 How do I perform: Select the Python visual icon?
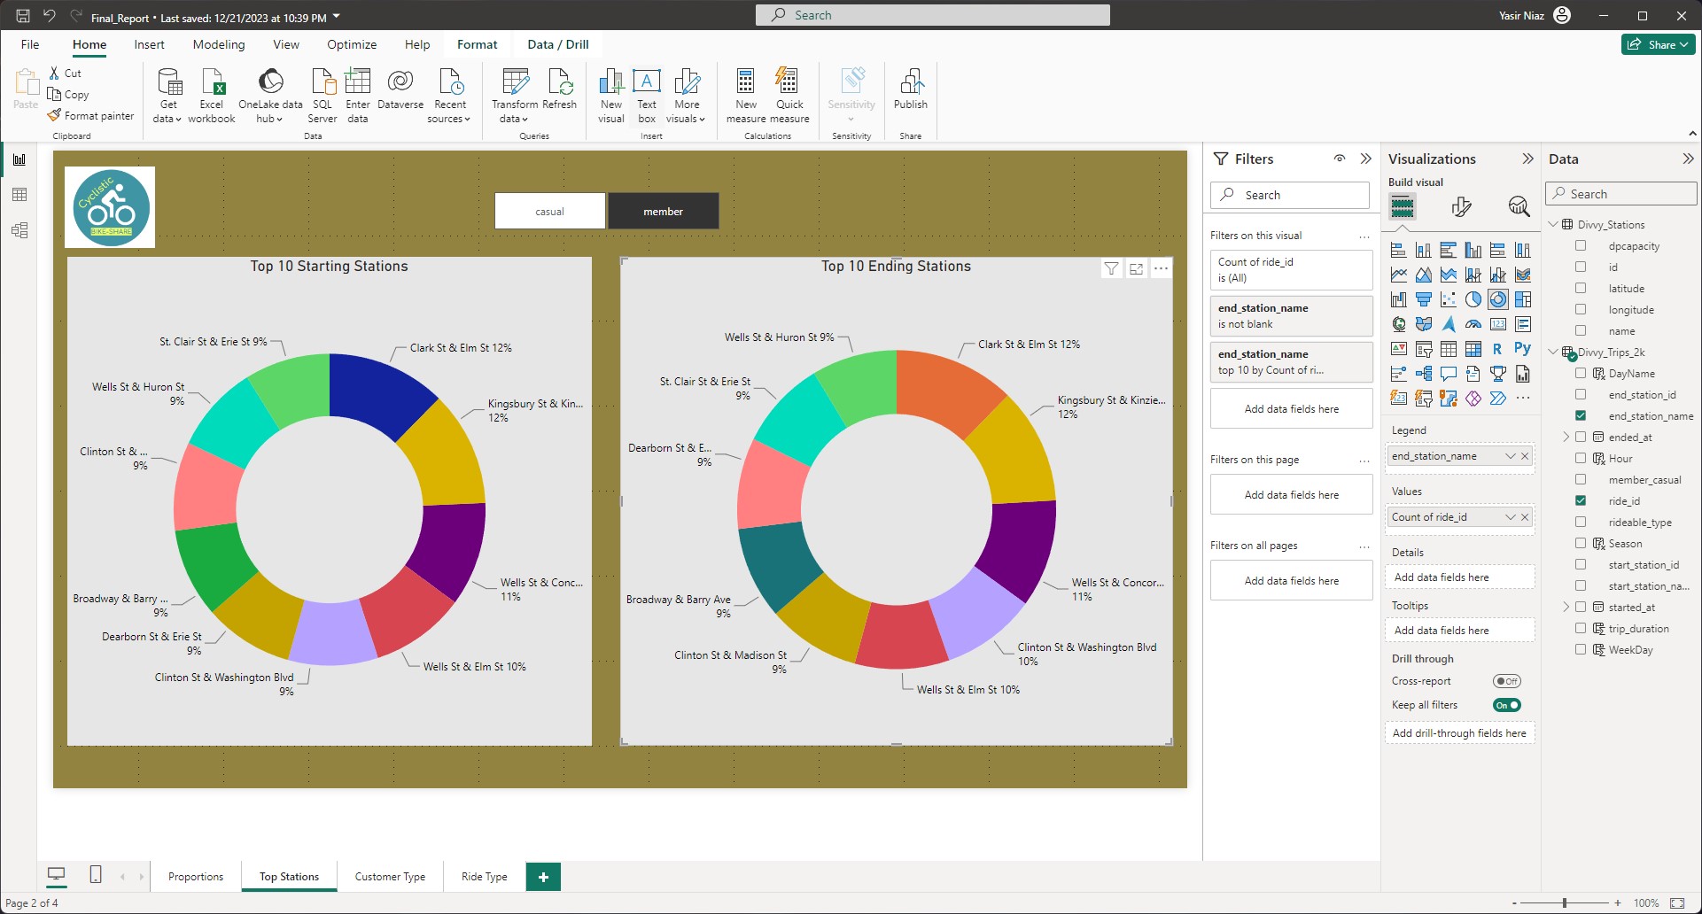click(1522, 349)
